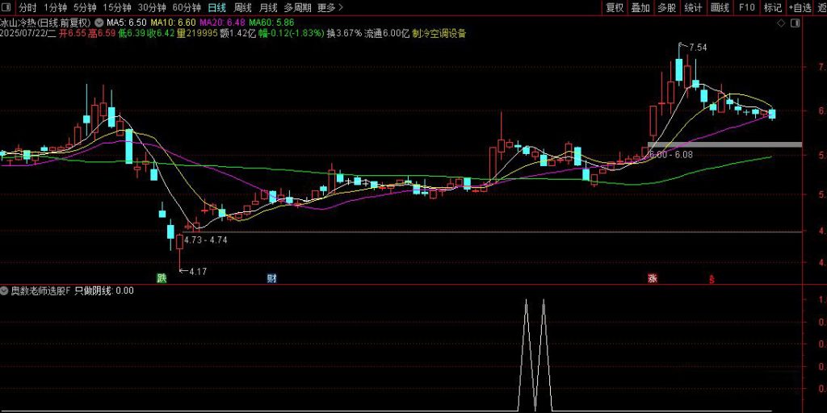The height and width of the screenshot is (413, 827).
Task: Click the blue 财 finance marker
Action: pyautogui.click(x=272, y=279)
